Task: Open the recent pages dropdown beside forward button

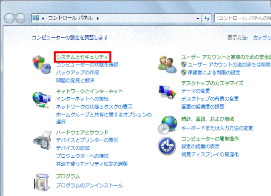Action: tap(28, 18)
